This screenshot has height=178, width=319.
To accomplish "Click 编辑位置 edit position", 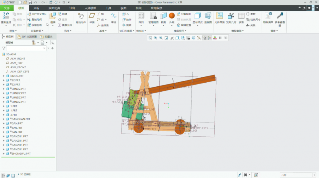I will [184, 25].
